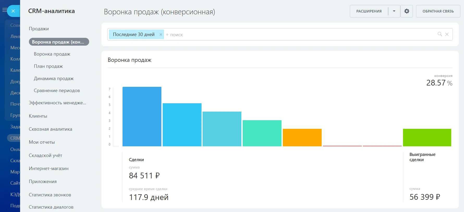This screenshot has height=212, width=464.
Task: Click the 28.57 % conversion value
Action: 439,83
